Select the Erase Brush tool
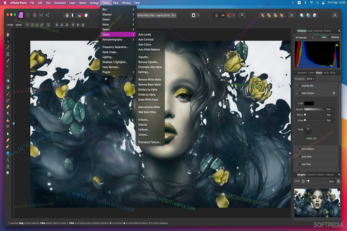The height and width of the screenshot is (231, 347). pos(8,107)
